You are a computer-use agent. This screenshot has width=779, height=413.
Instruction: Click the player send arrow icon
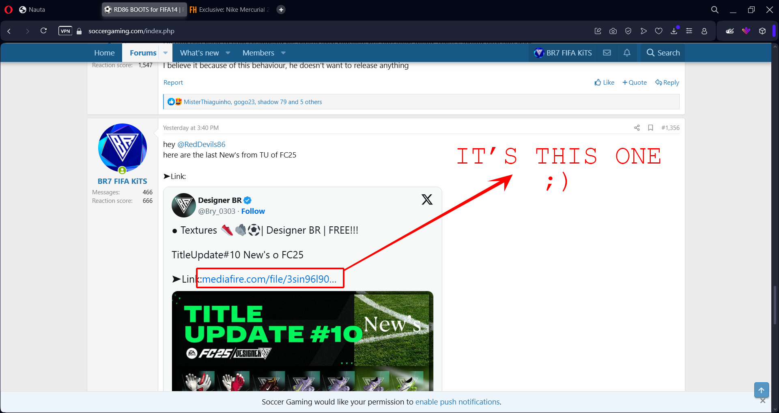[643, 31]
